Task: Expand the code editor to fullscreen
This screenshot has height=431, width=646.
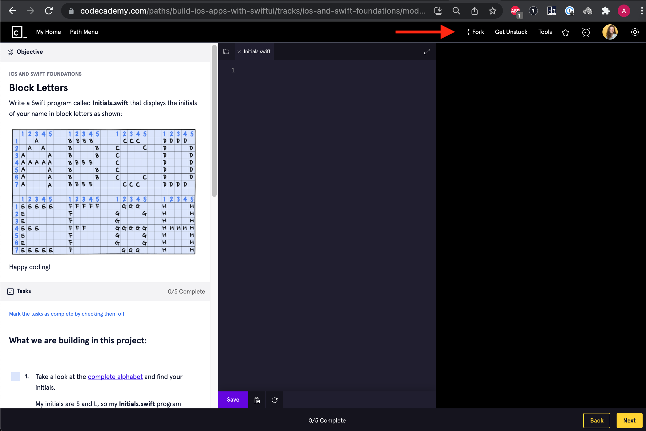Action: click(x=427, y=51)
